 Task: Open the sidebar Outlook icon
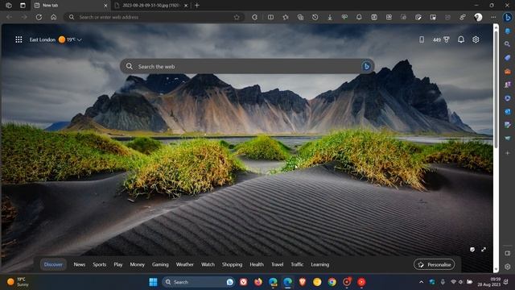tap(508, 112)
